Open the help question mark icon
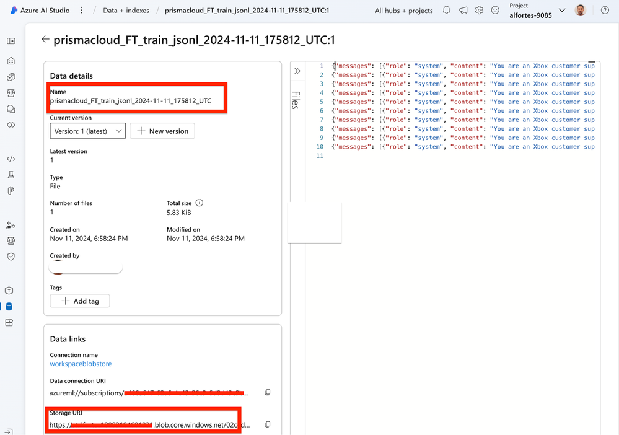Viewport: 619px width, 435px height. tap(605, 11)
